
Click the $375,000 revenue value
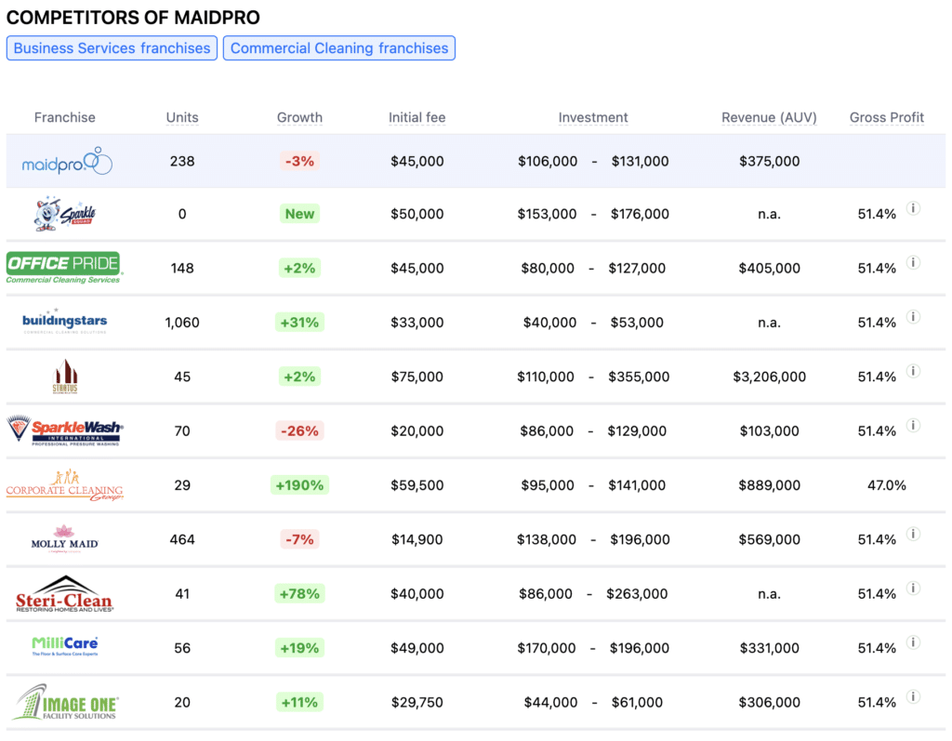click(x=769, y=161)
